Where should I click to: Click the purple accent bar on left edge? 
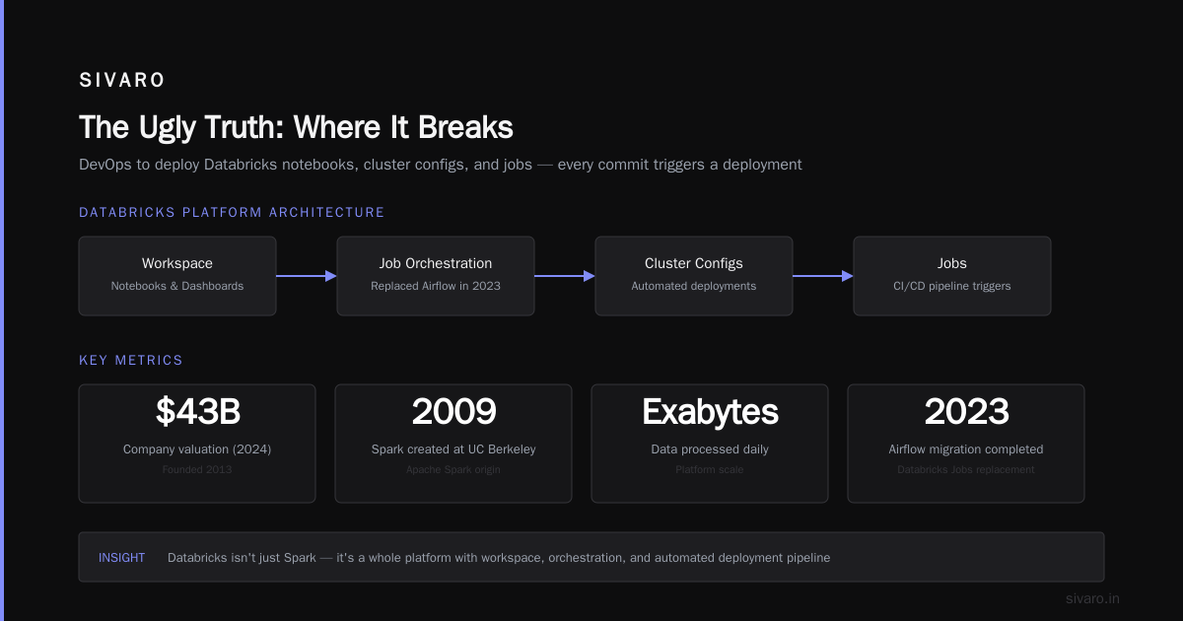[x=2, y=310]
